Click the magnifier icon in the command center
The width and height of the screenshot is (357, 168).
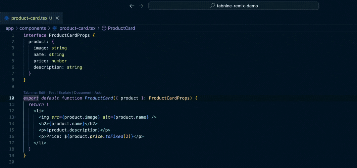tap(212, 6)
